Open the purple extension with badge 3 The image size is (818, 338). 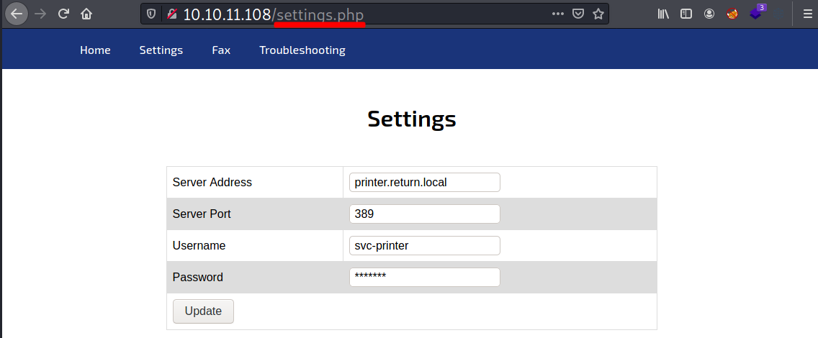(x=755, y=13)
